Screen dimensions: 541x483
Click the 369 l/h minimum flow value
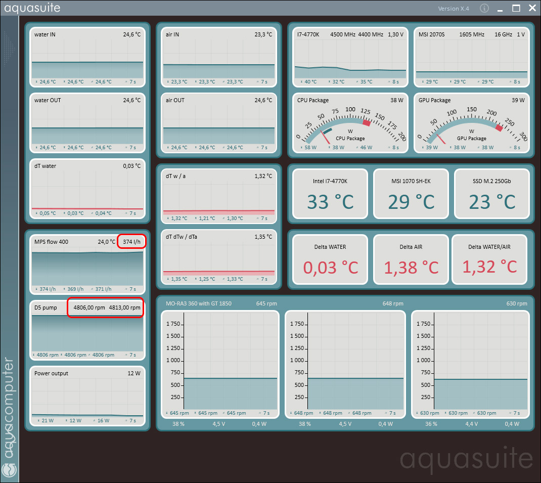[75, 289]
